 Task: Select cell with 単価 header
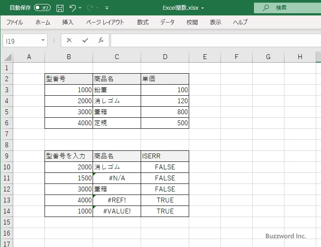click(165, 79)
